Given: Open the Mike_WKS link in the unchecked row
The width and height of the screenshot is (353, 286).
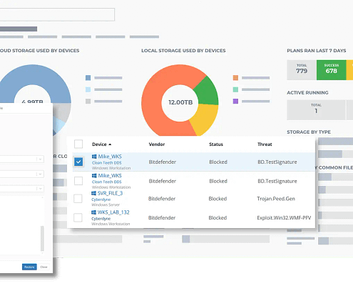Looking at the screenshot, I should click(x=110, y=175).
